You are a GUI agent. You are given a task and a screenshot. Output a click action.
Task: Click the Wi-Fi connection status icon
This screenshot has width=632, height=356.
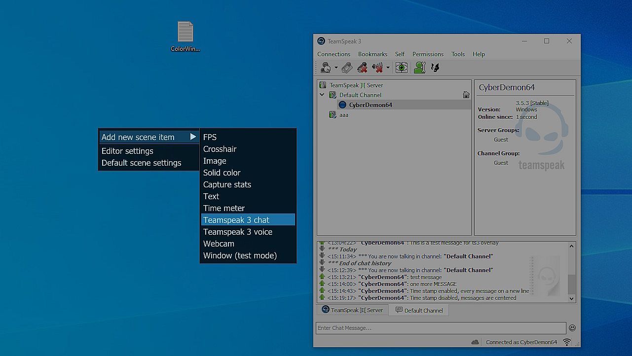click(x=567, y=342)
